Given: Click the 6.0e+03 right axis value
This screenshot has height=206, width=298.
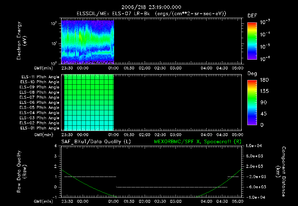Looking at the screenshot, I should (x=254, y=156).
